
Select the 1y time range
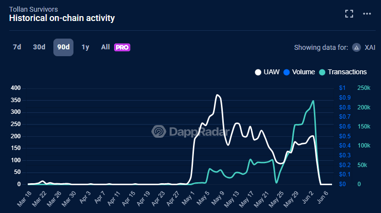coord(85,47)
